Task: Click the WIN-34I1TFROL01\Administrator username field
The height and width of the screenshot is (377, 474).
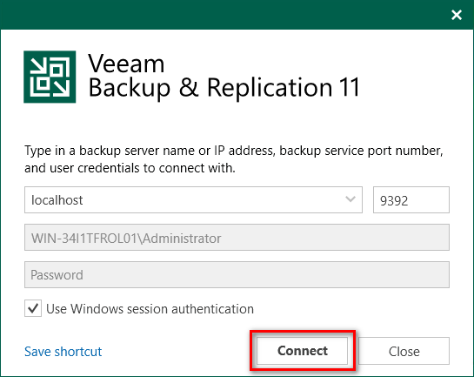Action: coord(237,238)
